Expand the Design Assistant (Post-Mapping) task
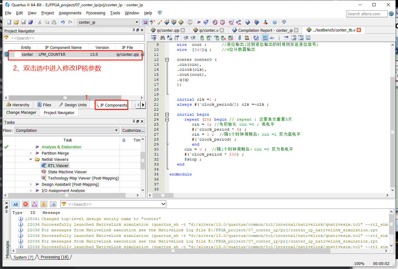Screen dimensions: 398x269 click(x=31, y=184)
